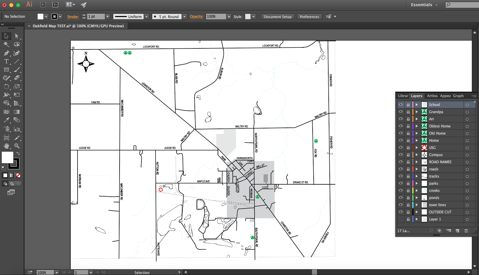This screenshot has height=275, width=479.
Task: Expand the town lines layer triangle
Action: coord(417,205)
